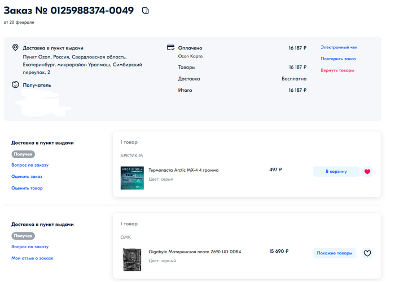Image resolution: width=395 pixels, height=282 pixels.
Task: Click Получен status badge of motherboard shipment
Action: 23,236
